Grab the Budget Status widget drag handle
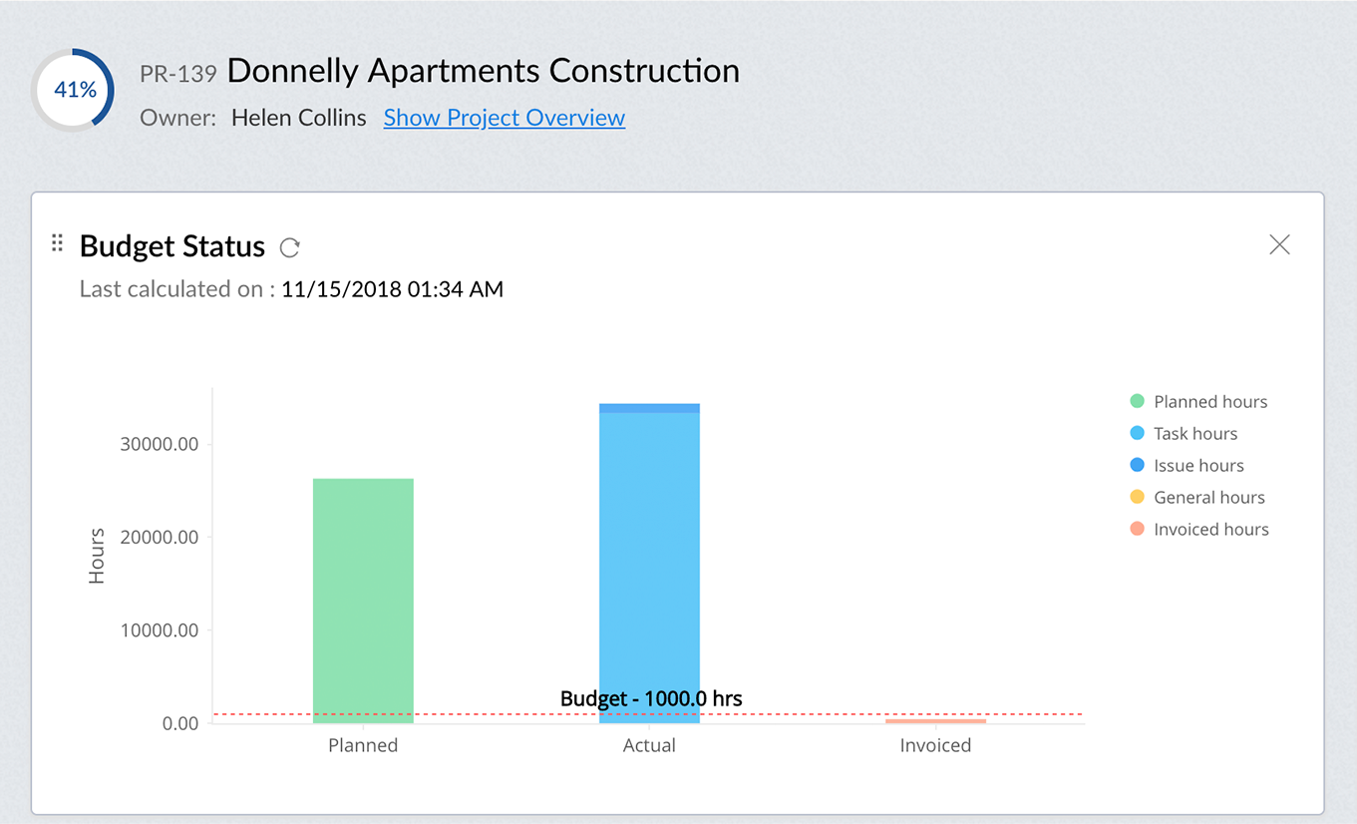 (x=57, y=243)
